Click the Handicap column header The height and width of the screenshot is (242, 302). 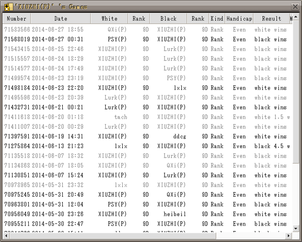point(239,19)
